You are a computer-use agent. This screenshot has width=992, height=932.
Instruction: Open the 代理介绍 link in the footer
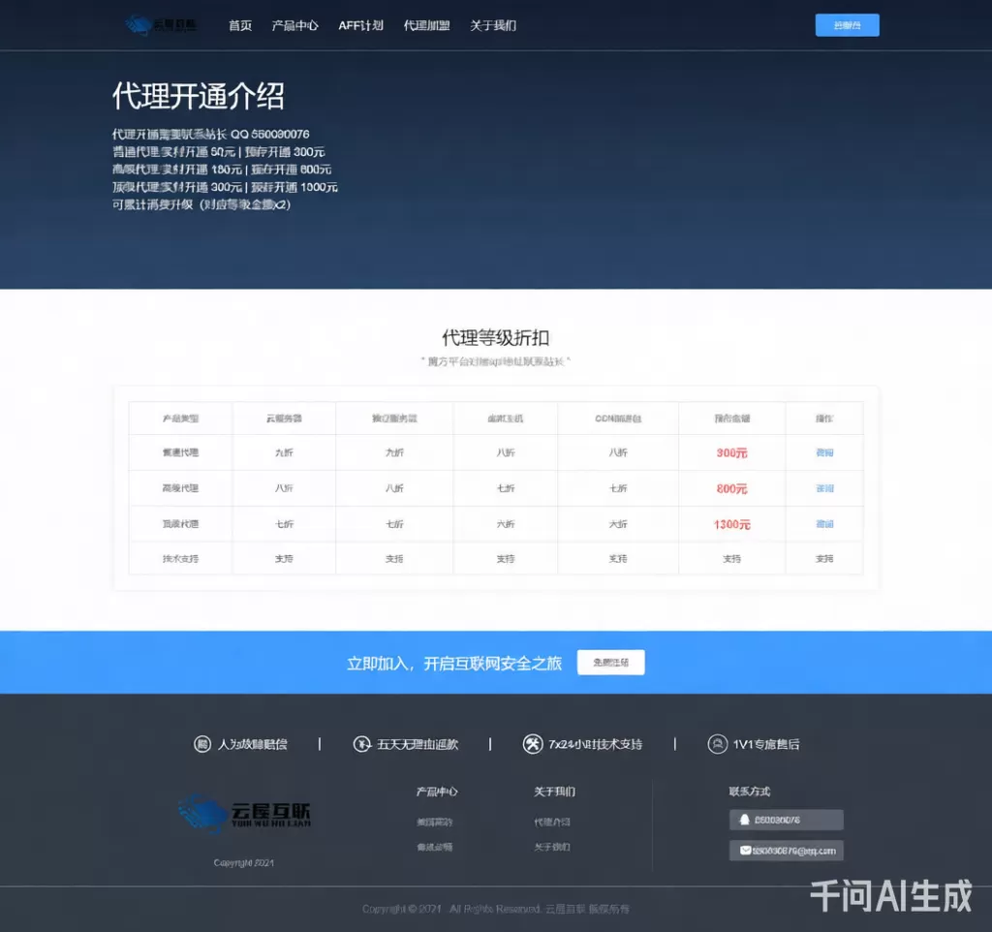pos(551,822)
